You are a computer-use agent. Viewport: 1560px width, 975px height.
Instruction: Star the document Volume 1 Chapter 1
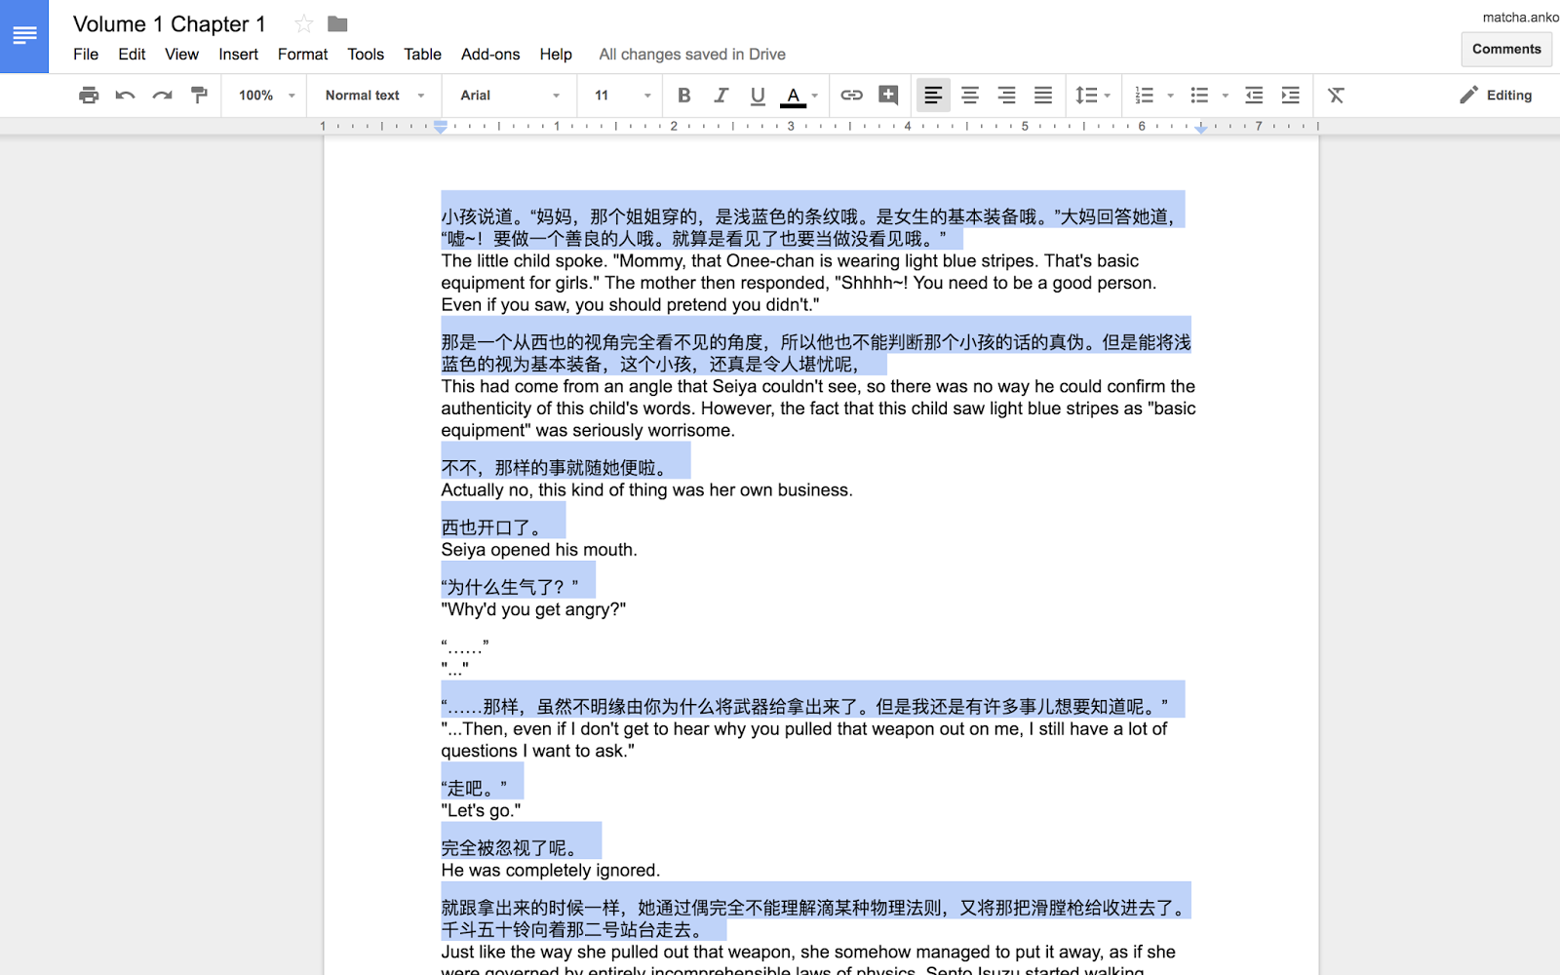304,23
